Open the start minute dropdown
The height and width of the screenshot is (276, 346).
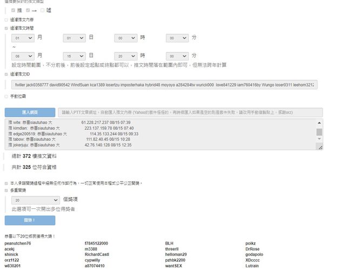click(177, 38)
